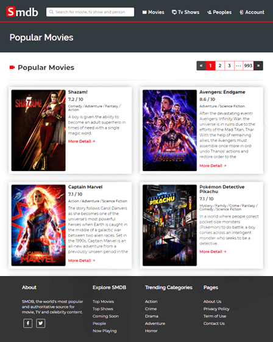This screenshot has width=273, height=342.
Task: Open Term of Use page link
Action: tap(214, 316)
